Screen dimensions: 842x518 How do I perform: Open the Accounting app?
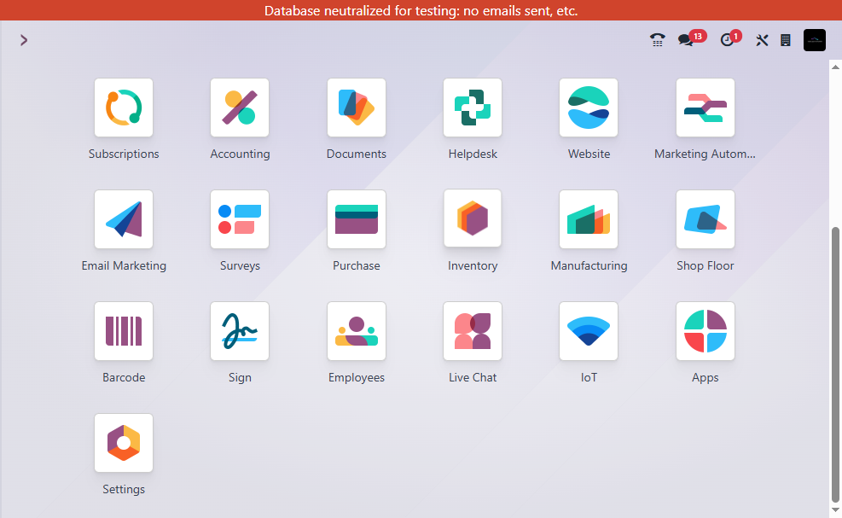click(x=240, y=108)
